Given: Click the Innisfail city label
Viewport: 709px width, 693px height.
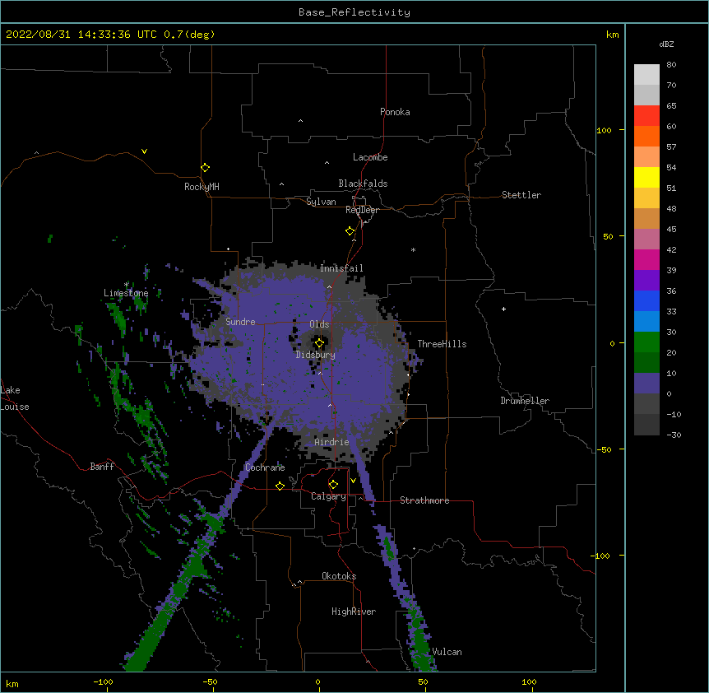Looking at the screenshot, I should tap(341, 268).
